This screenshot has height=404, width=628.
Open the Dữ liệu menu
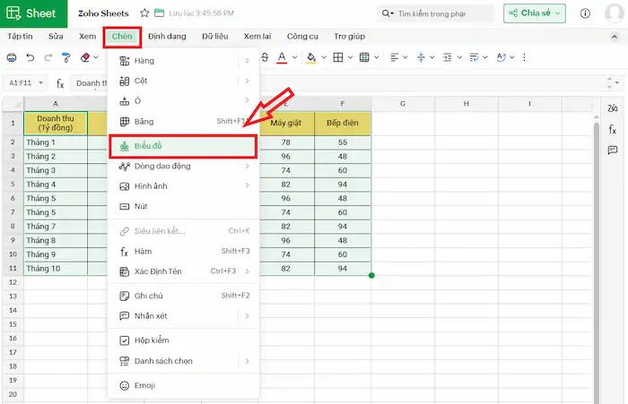[215, 37]
